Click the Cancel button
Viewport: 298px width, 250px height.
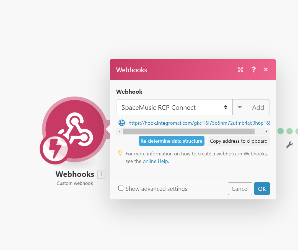pos(240,189)
